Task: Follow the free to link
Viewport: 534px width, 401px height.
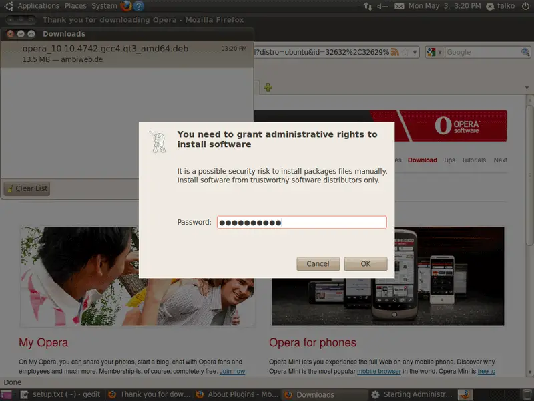Action: [x=486, y=371]
